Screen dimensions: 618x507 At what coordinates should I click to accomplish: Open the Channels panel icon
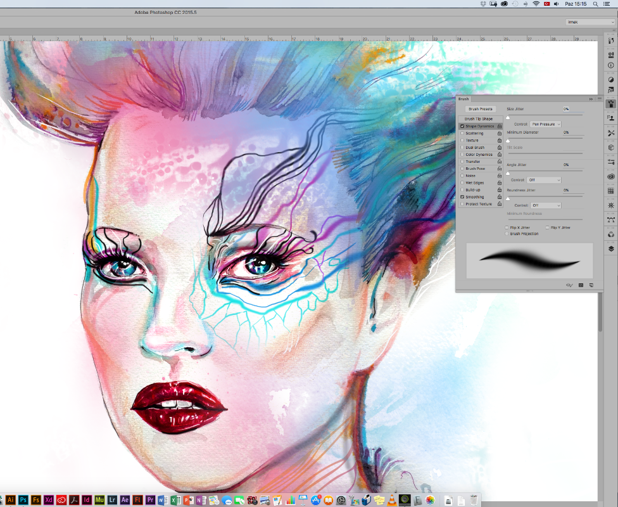[x=611, y=234]
